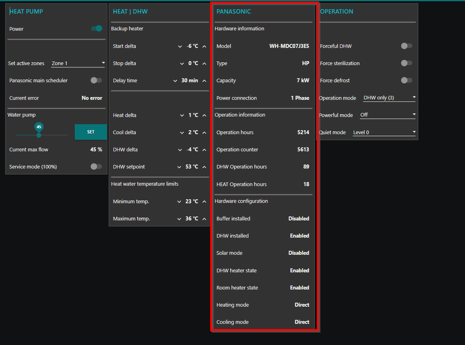The width and height of the screenshot is (465, 345).
Task: Select the model value WH-MDC07J3E5
Action: (289, 46)
